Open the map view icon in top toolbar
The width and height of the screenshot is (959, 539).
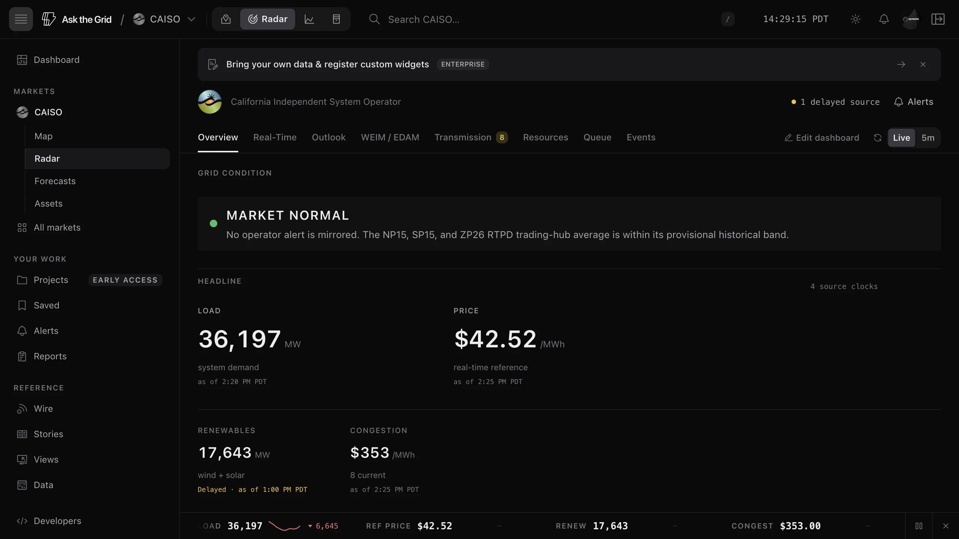click(226, 19)
